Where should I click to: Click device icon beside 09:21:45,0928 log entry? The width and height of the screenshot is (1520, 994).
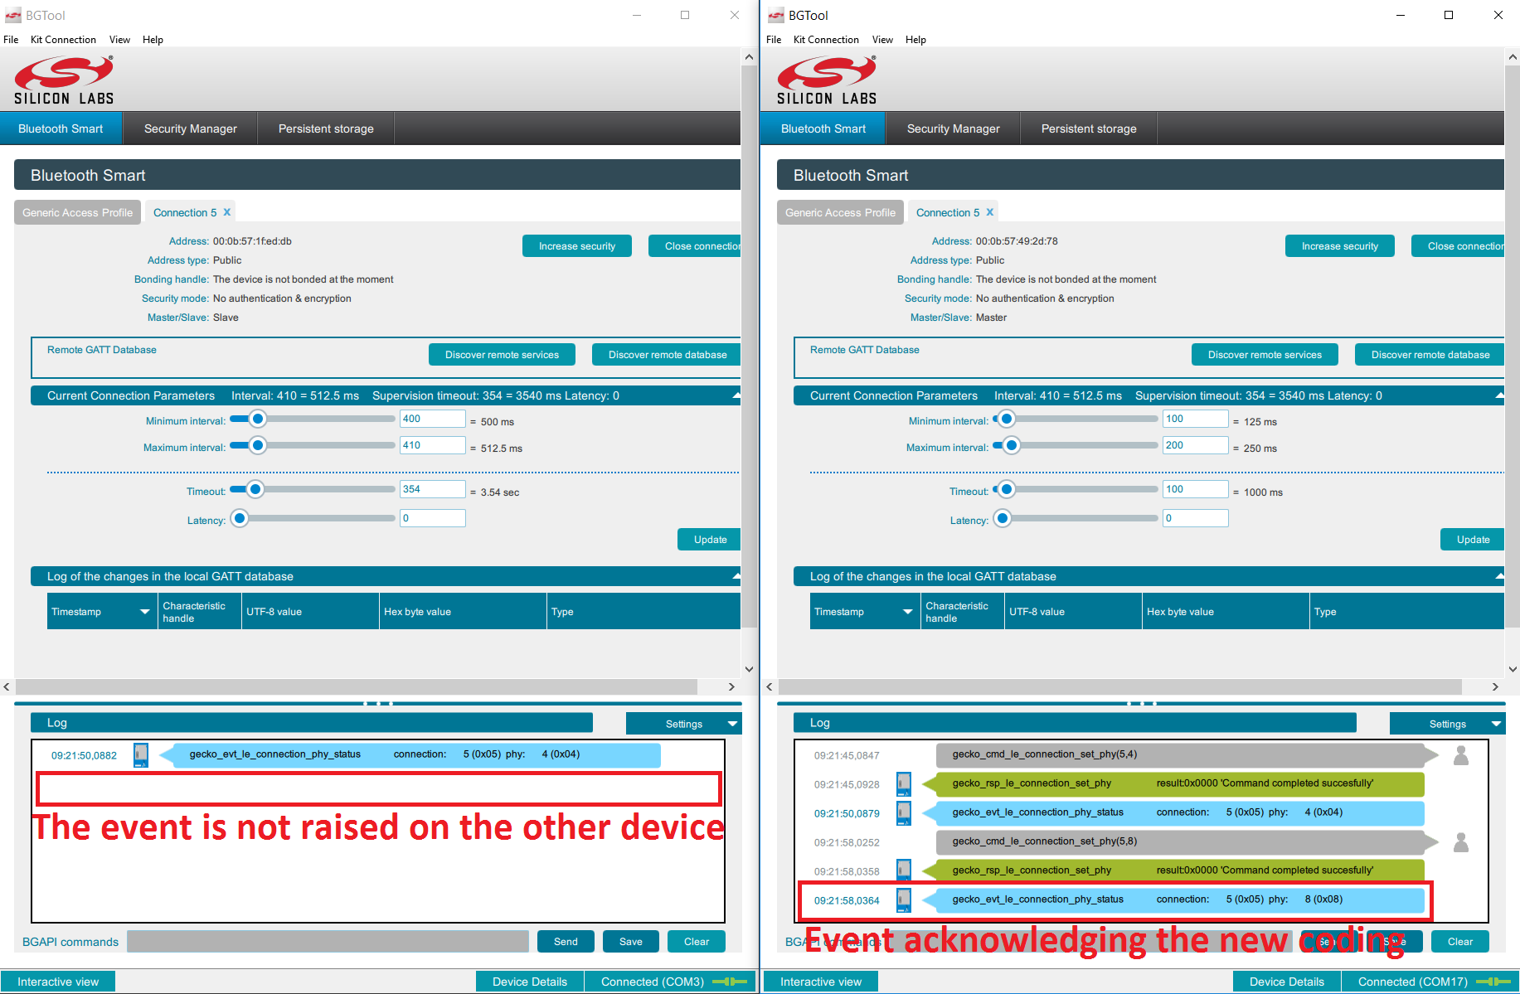[904, 784]
